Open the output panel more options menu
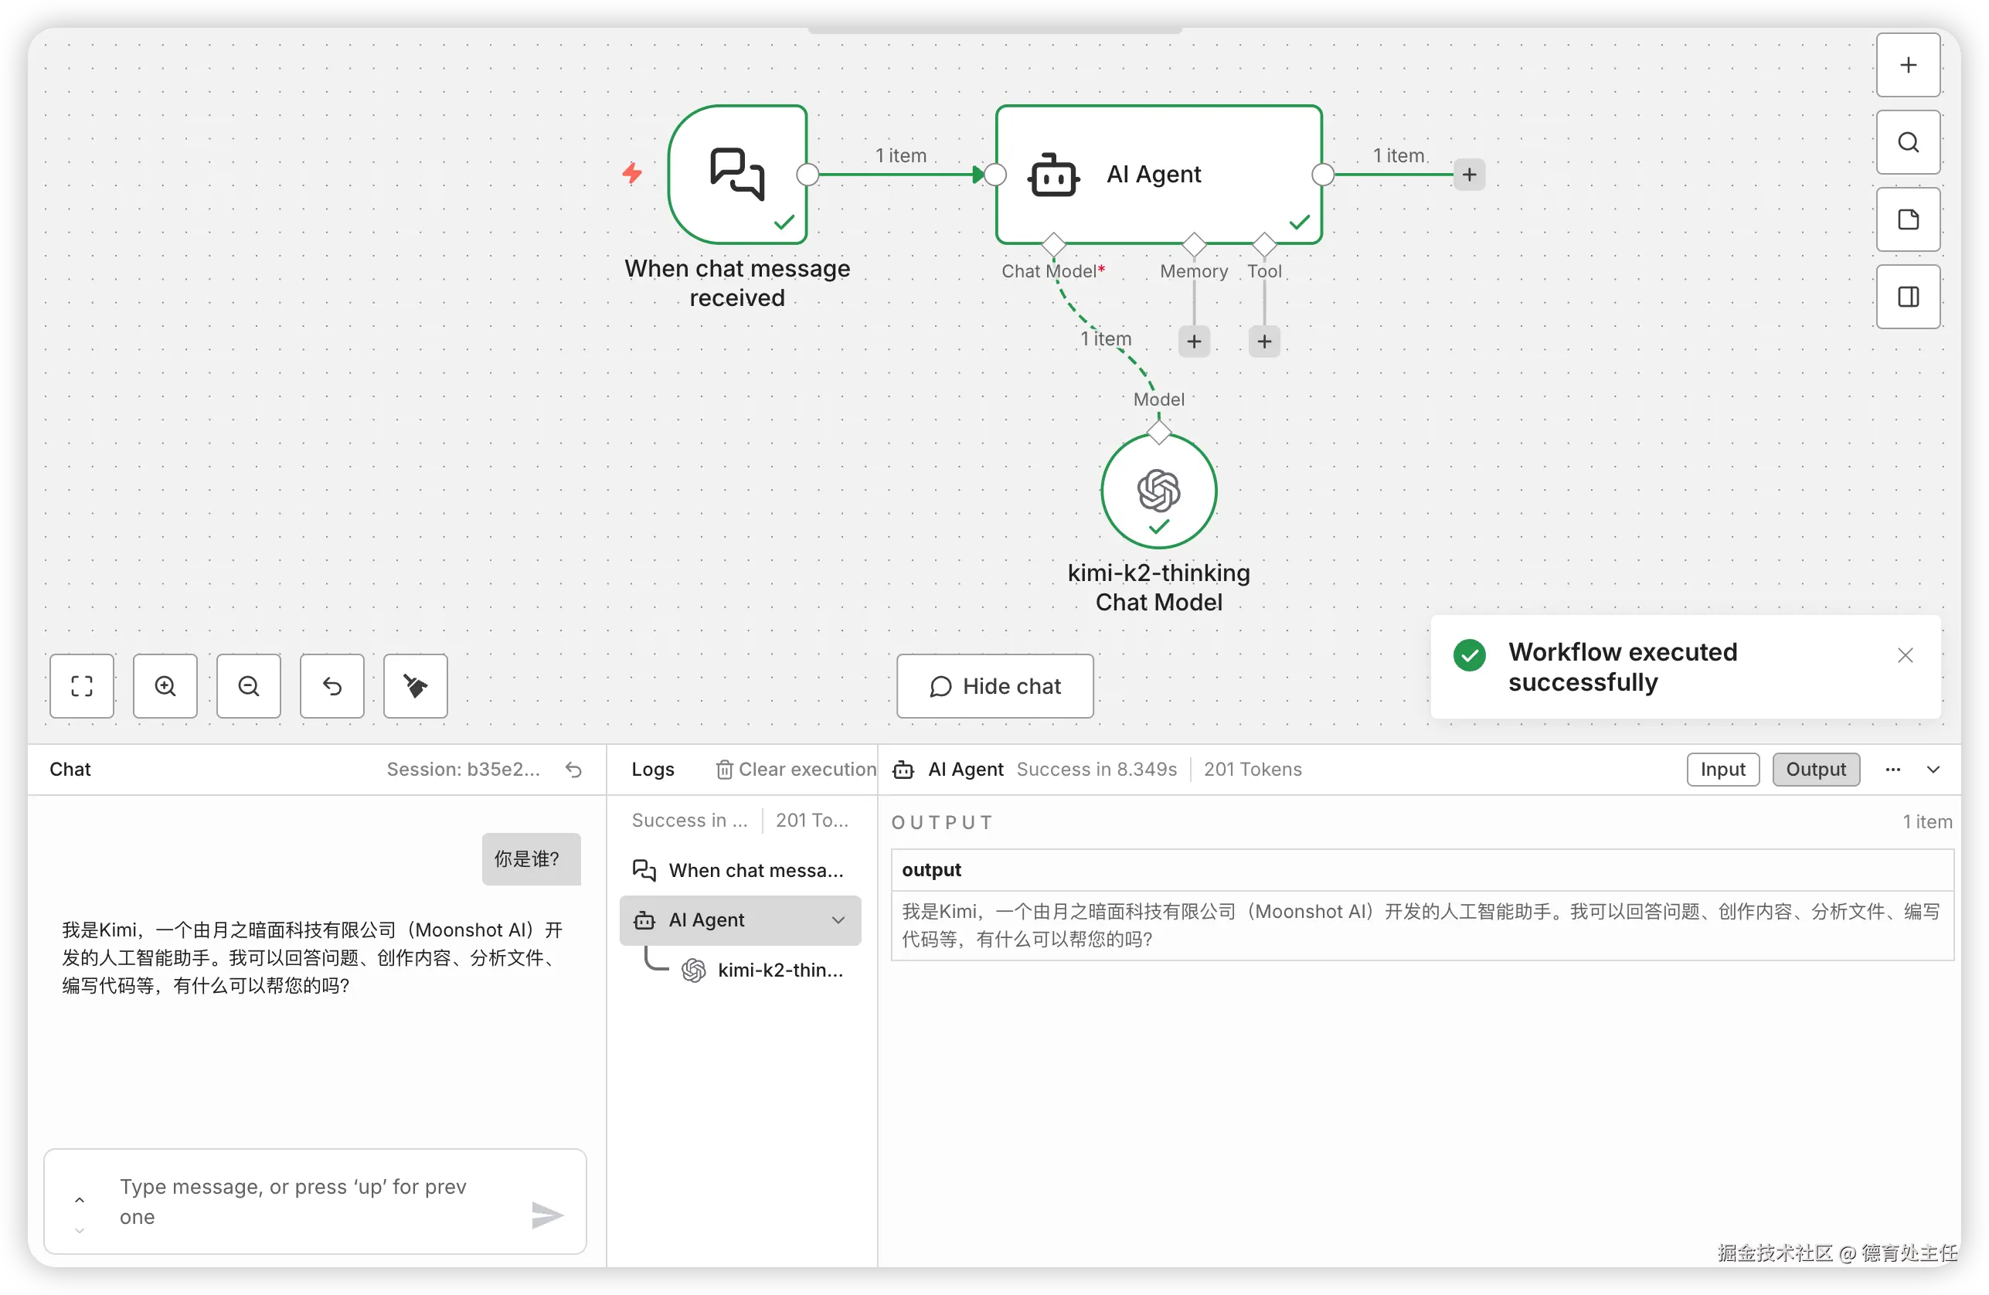The width and height of the screenshot is (1989, 1295). click(x=1892, y=769)
